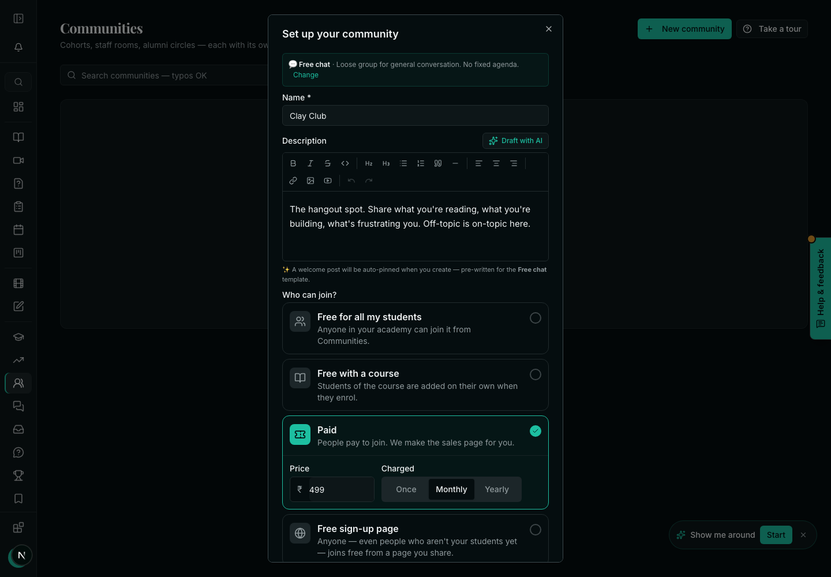This screenshot has width=831, height=577.
Task: Insert a numbered list
Action: coord(421,163)
